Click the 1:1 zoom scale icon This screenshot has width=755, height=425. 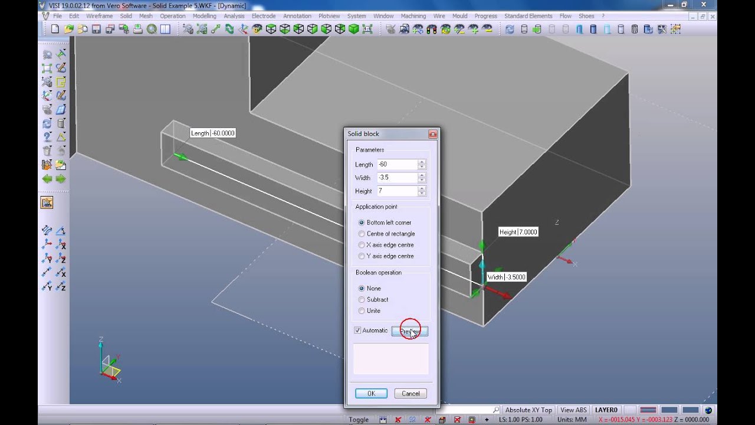367,29
